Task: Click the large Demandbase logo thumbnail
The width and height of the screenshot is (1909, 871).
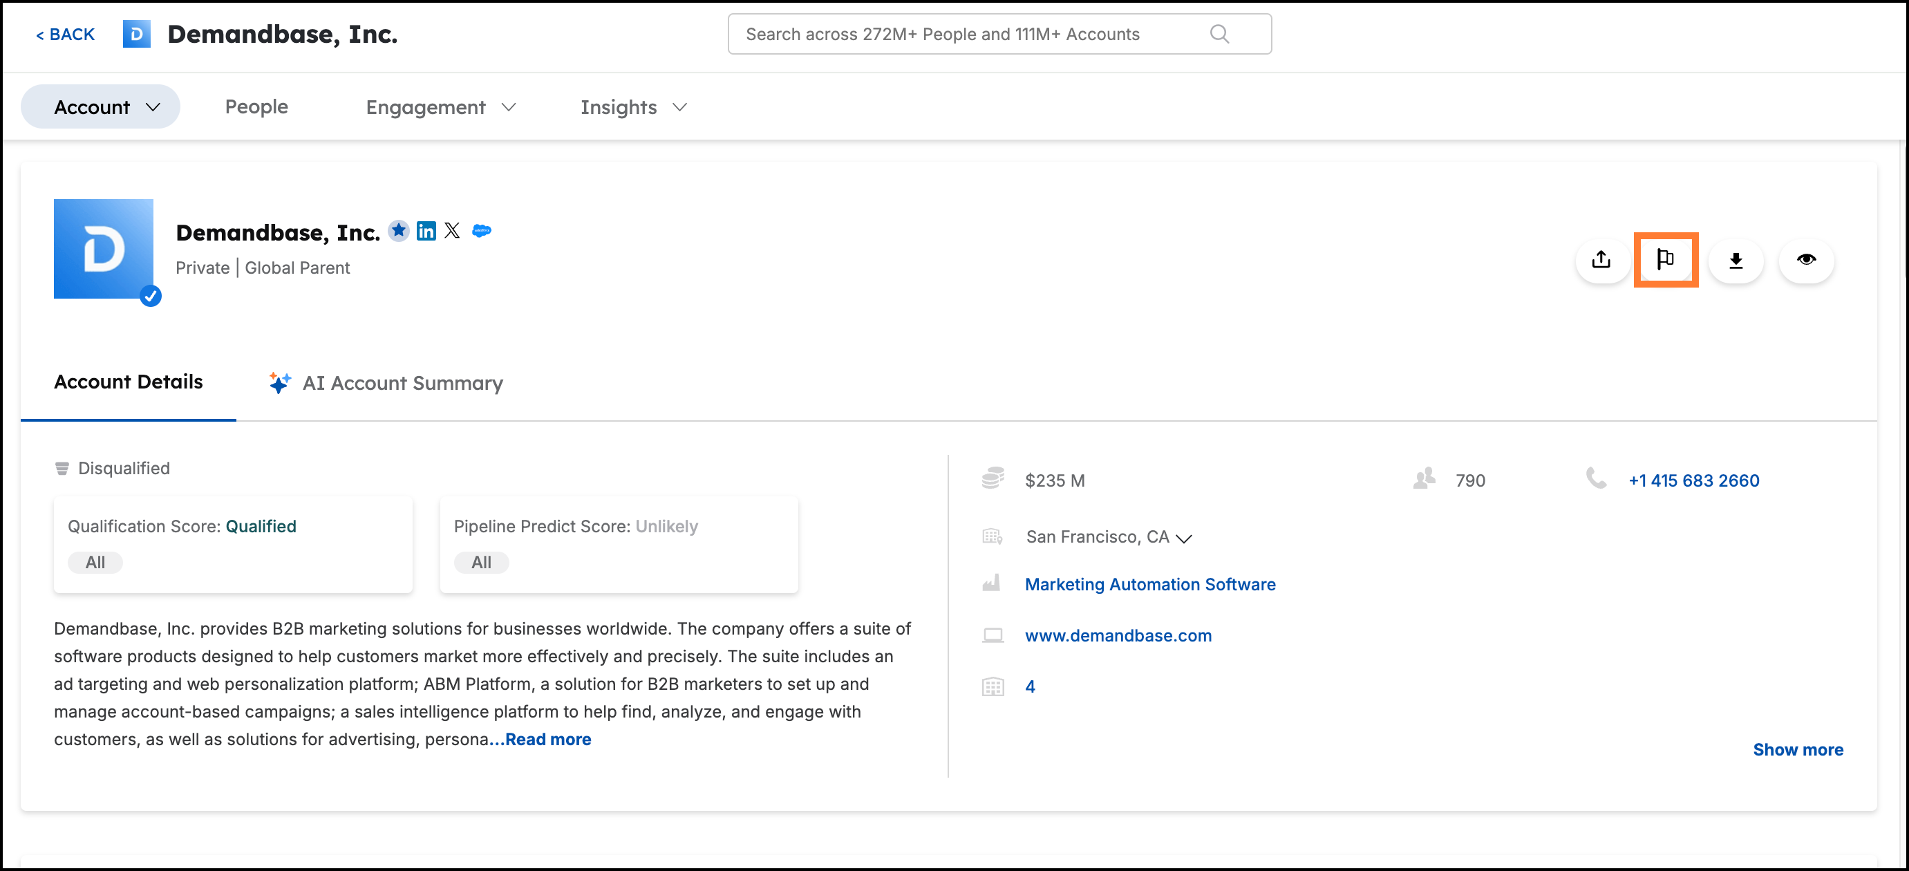Action: click(104, 249)
